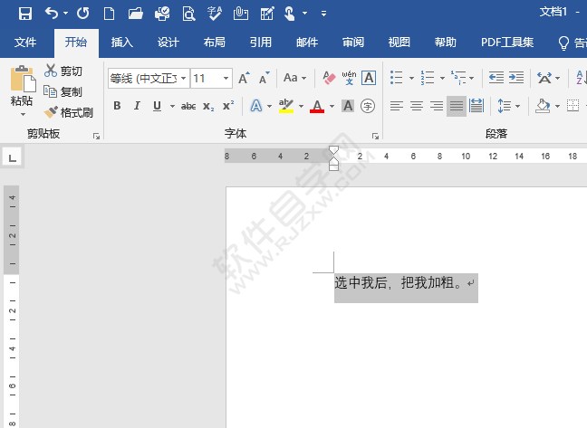Viewport: 587px width, 428px height.
Task: Click 剪切 to cut selection
Action: 63,71
